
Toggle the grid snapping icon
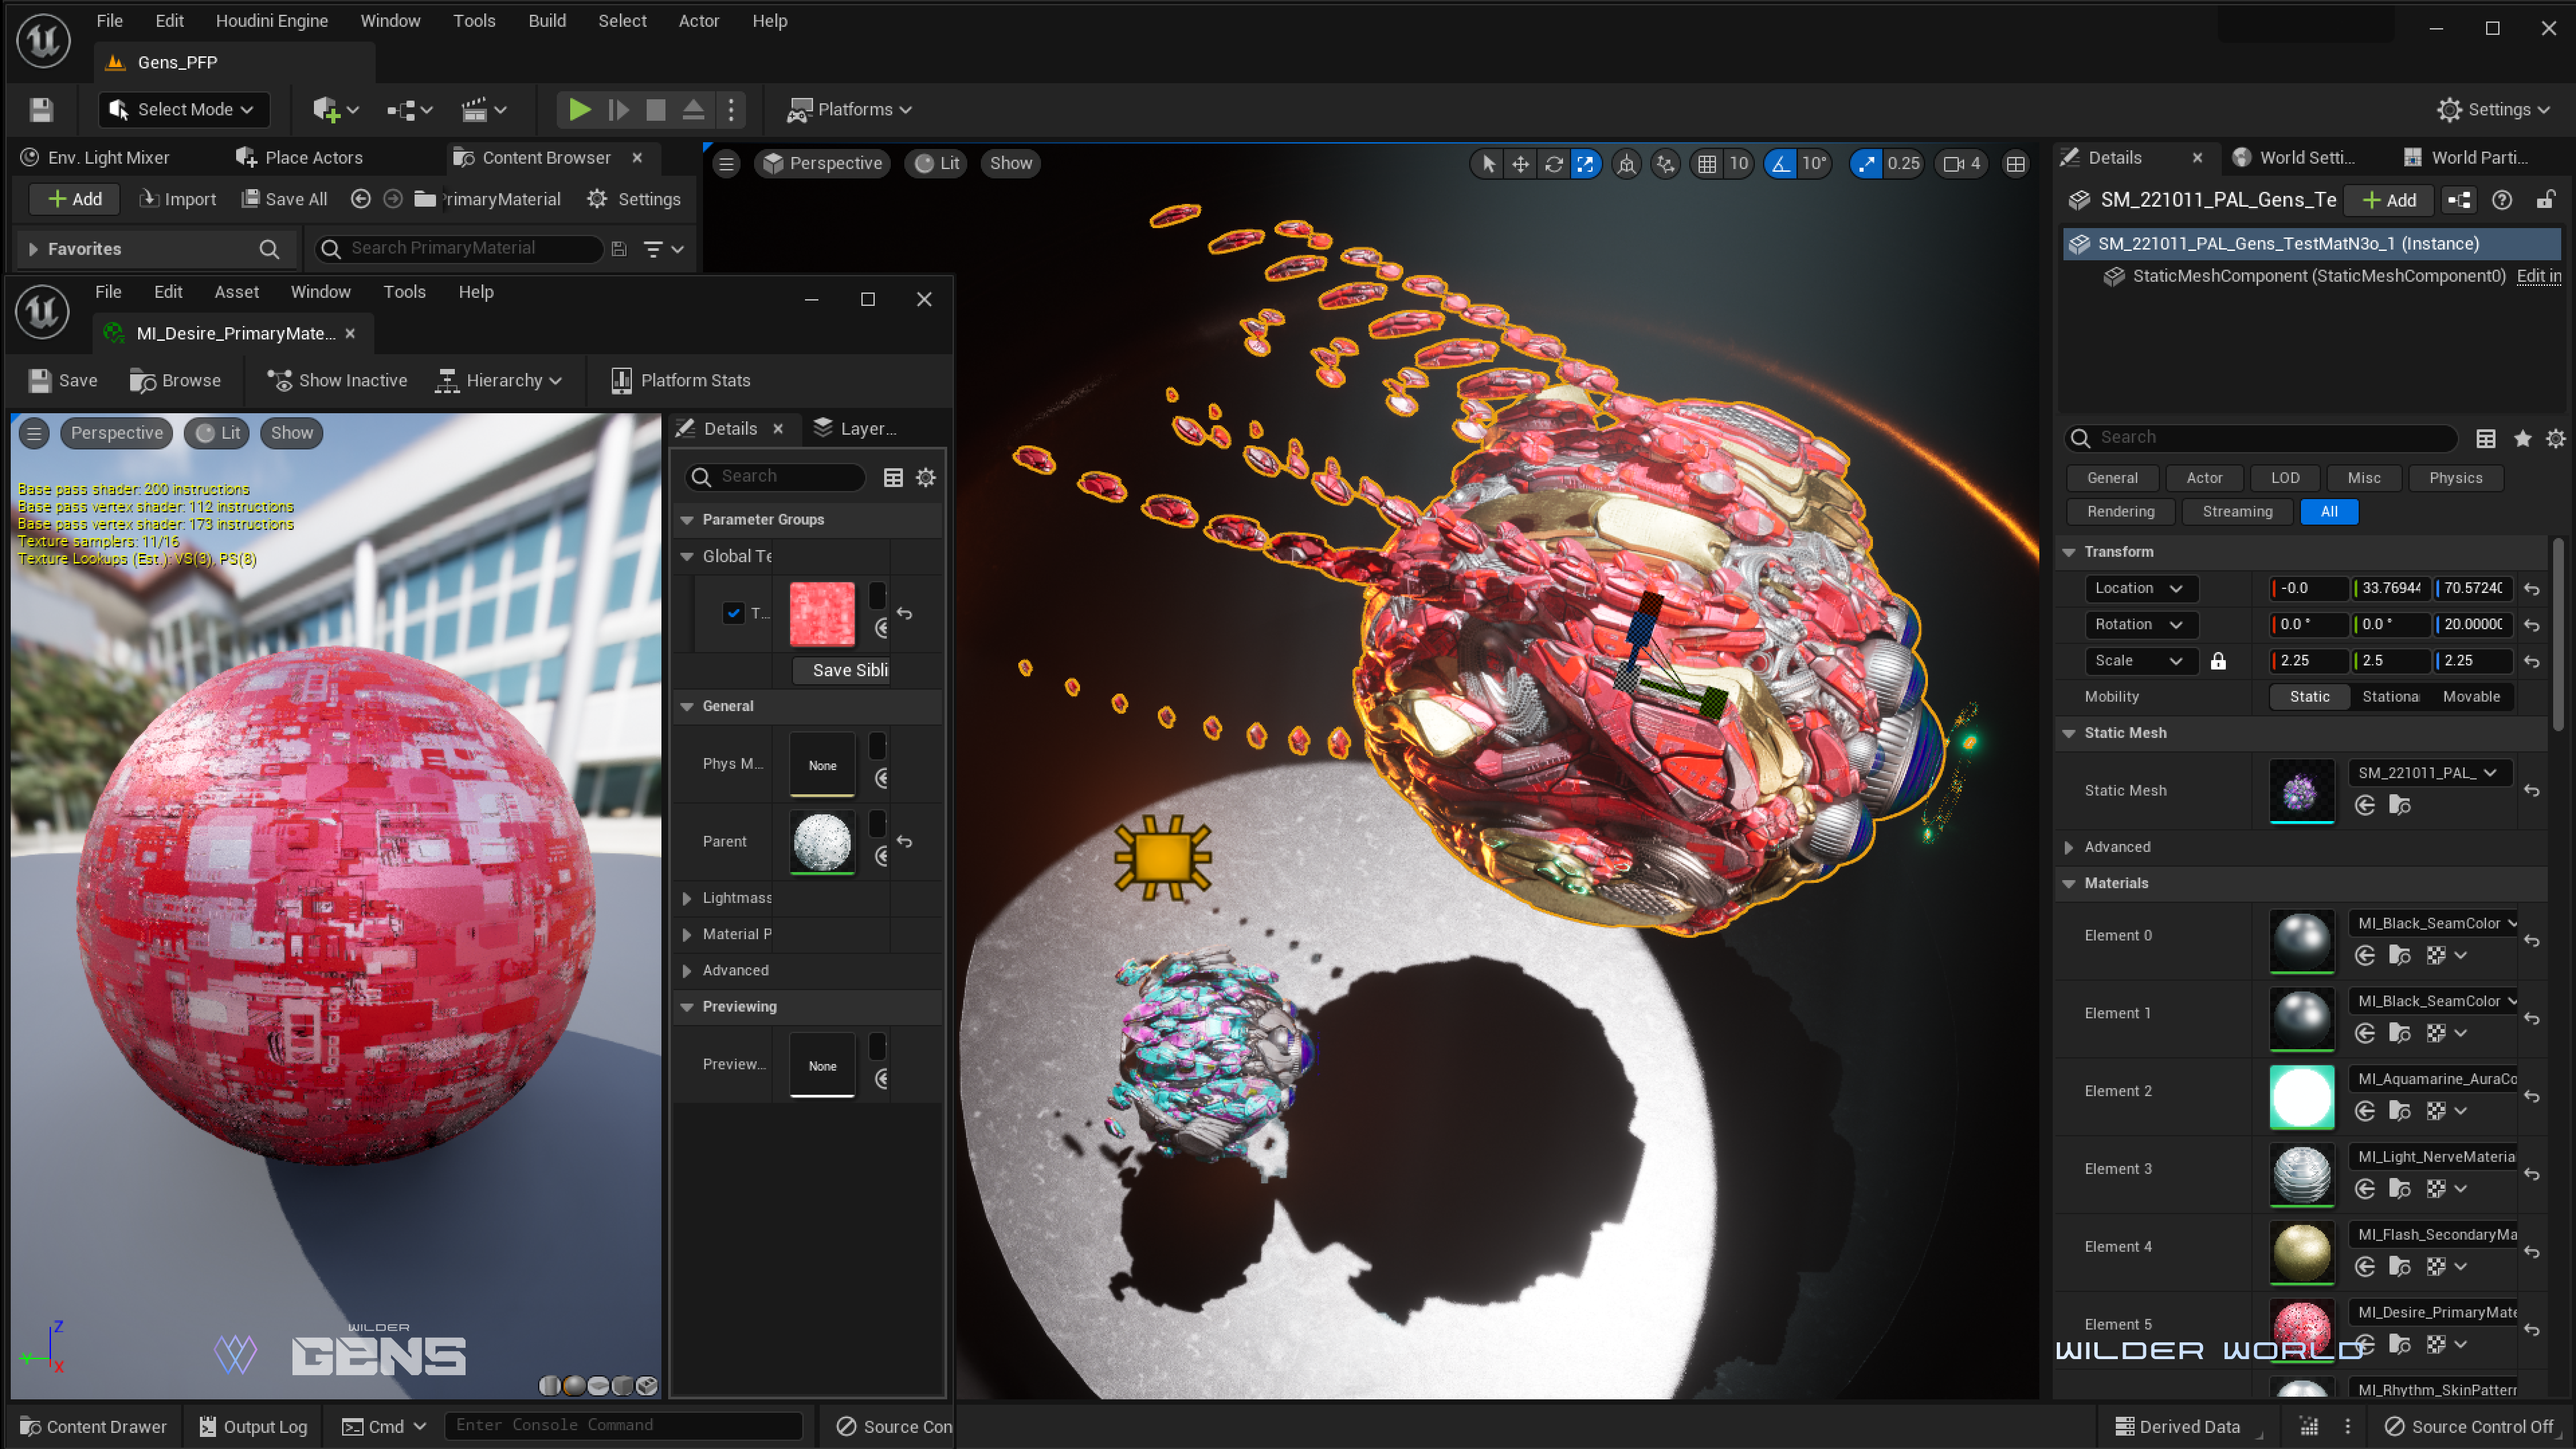tap(1707, 163)
